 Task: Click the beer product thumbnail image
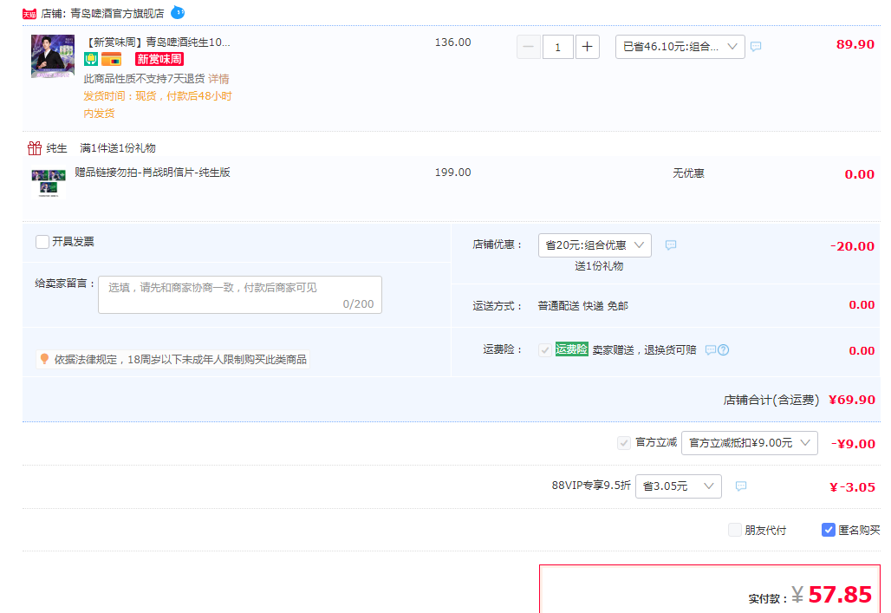point(53,56)
